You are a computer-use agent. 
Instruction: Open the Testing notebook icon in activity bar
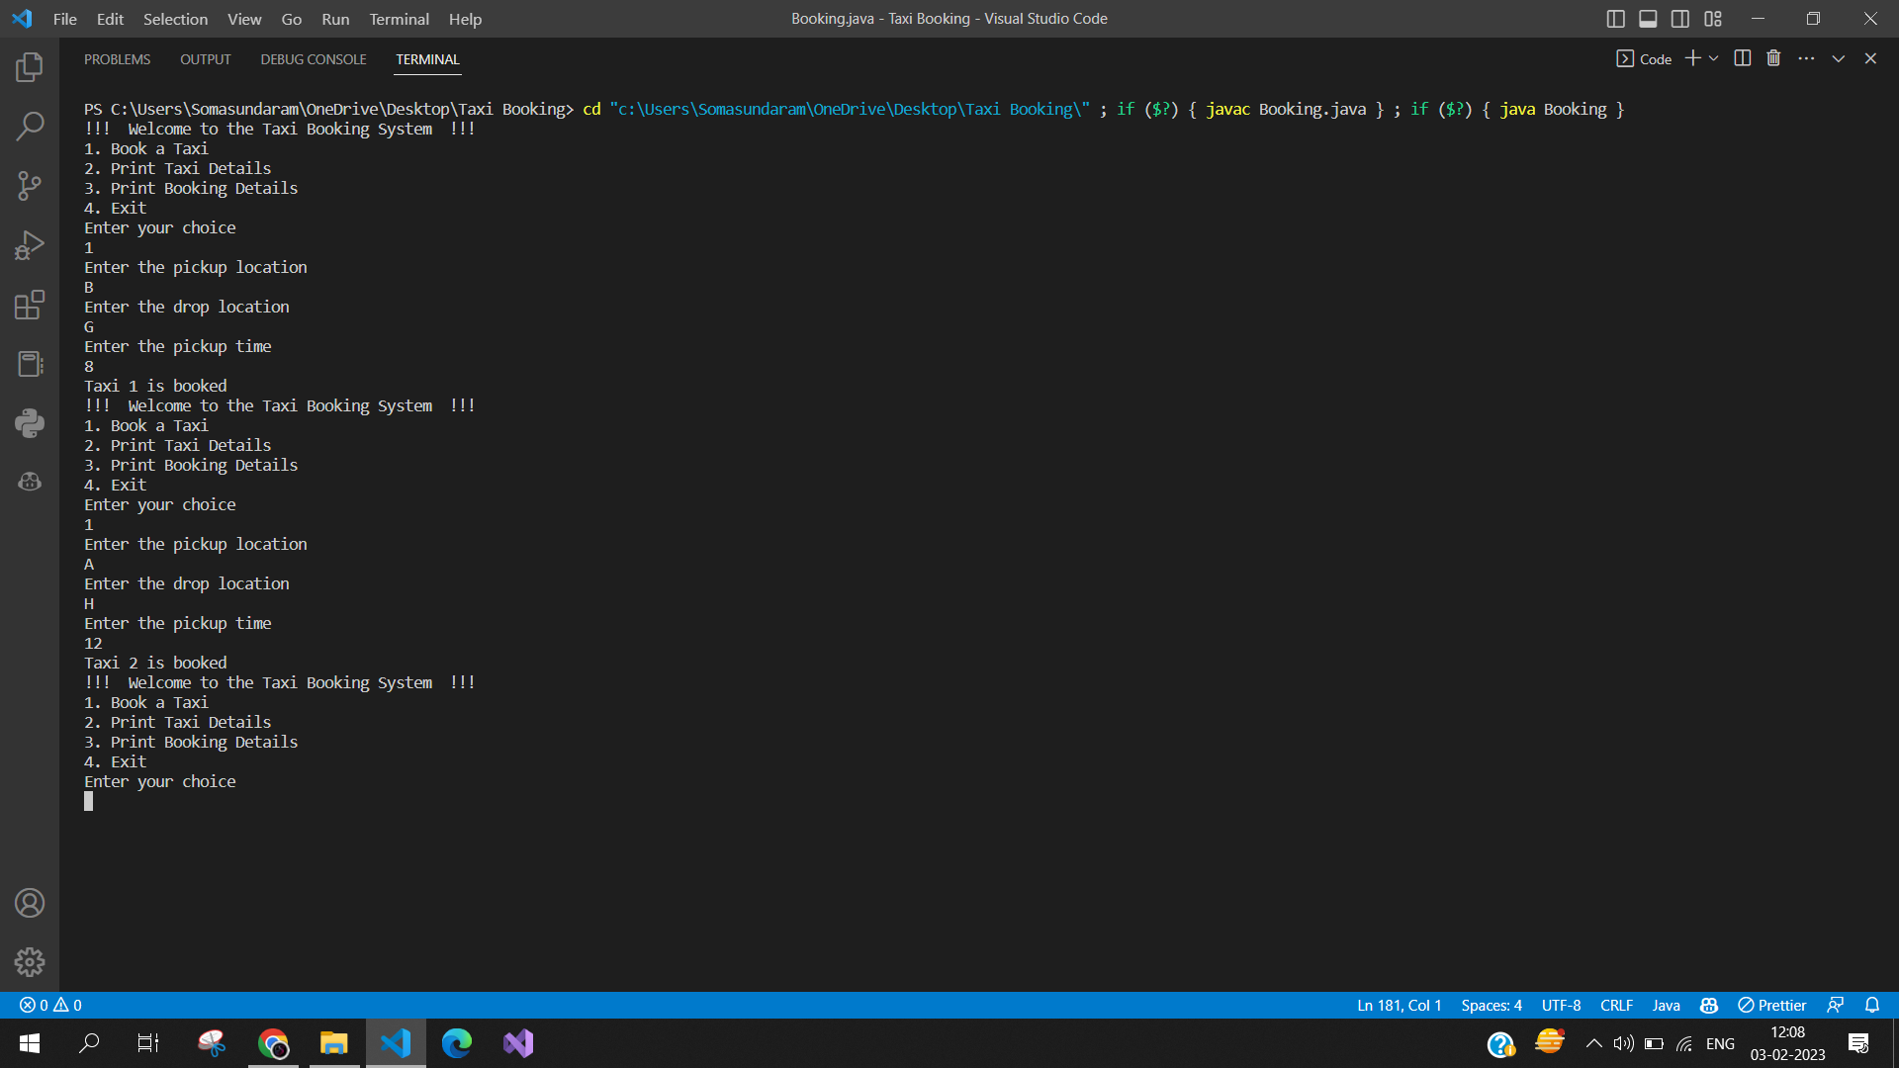coord(30,364)
